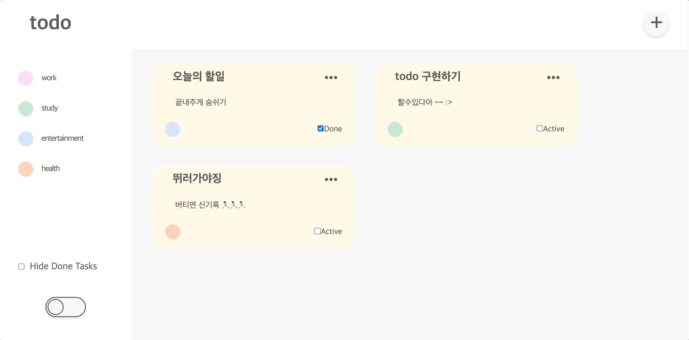
Task: Filter by the entertainment label
Action: point(62,138)
